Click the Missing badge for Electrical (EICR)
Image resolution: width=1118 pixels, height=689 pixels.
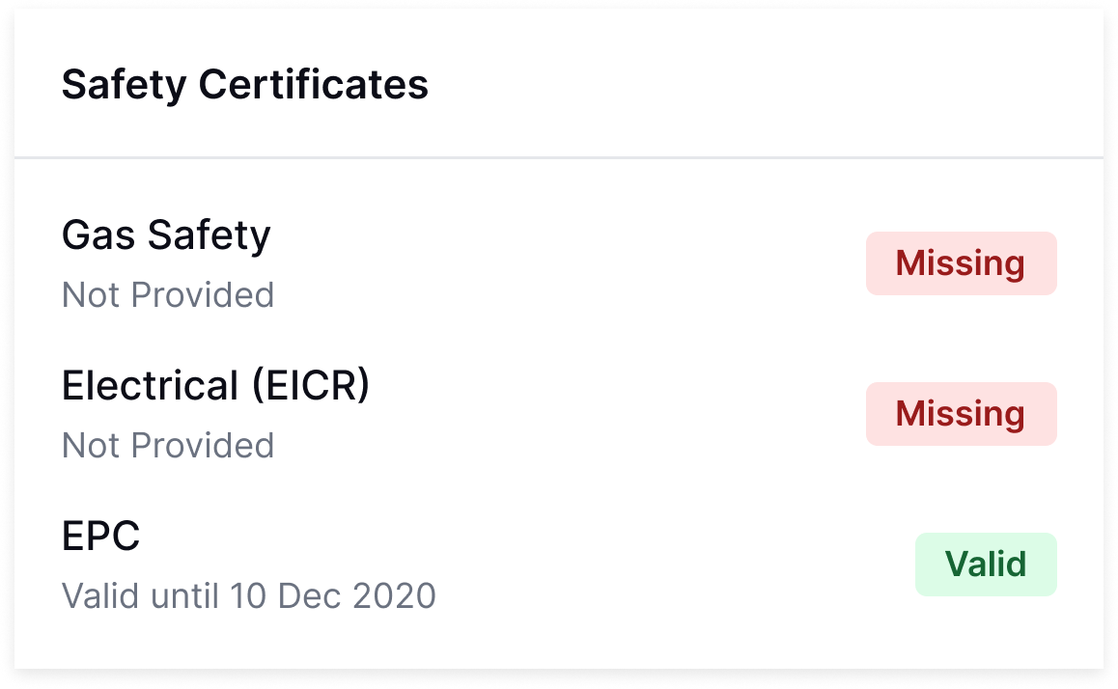[x=961, y=413]
